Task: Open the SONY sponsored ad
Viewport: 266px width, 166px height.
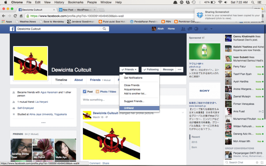Action: pos(205,91)
